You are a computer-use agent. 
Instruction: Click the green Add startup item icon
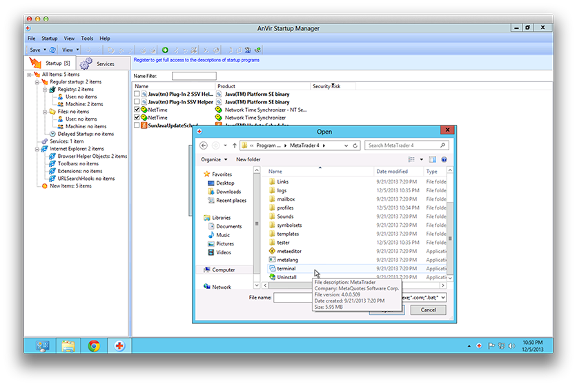pyautogui.click(x=165, y=50)
